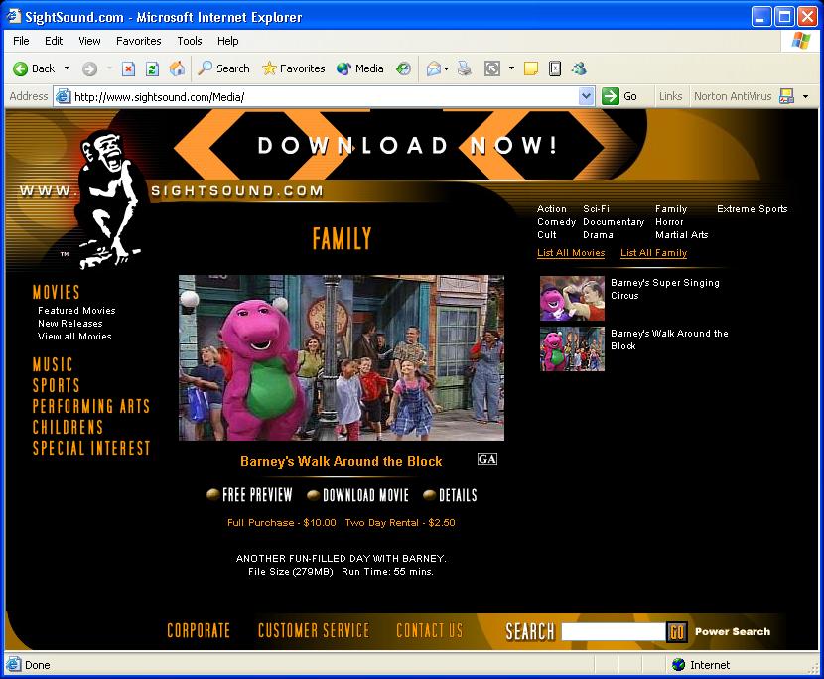Submit search with the orange GO button
Image resolution: width=824 pixels, height=679 pixels.
pos(677,631)
